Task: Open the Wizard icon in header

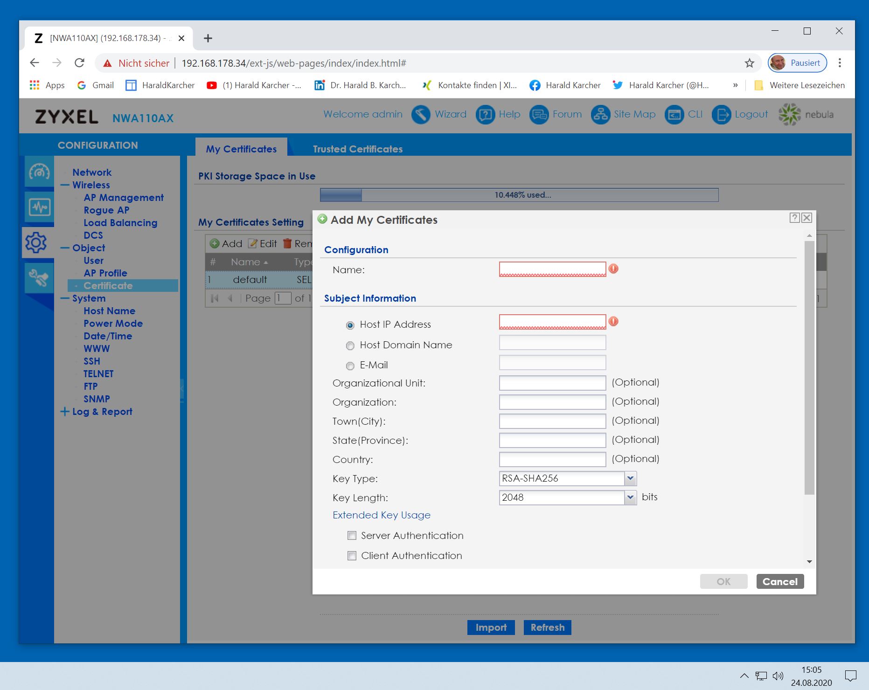Action: click(420, 115)
